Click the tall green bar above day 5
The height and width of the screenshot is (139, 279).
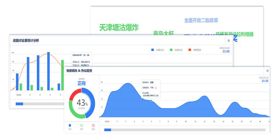(62, 75)
